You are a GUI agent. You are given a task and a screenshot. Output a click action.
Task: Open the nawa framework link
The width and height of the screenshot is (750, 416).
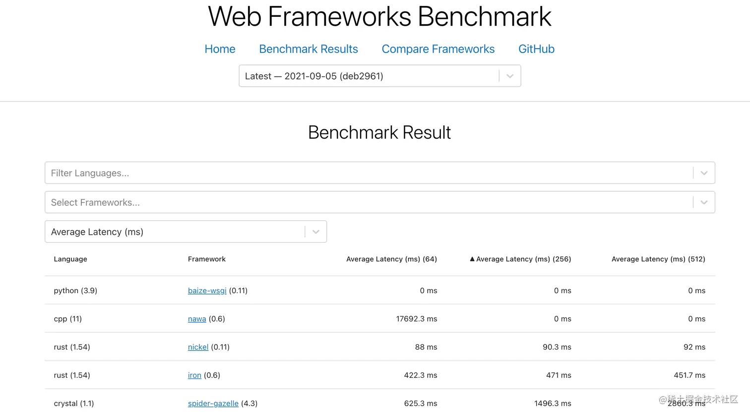197,319
